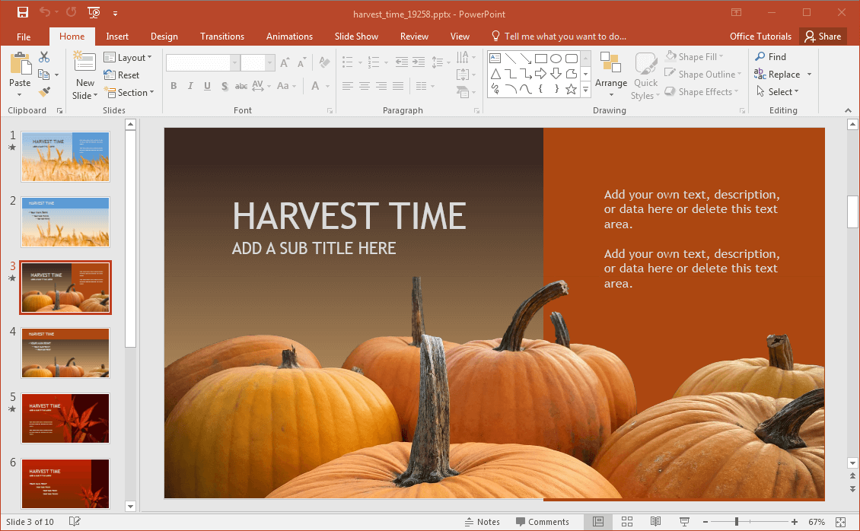Click Find in the Editing group
The width and height of the screenshot is (860, 531).
click(770, 56)
